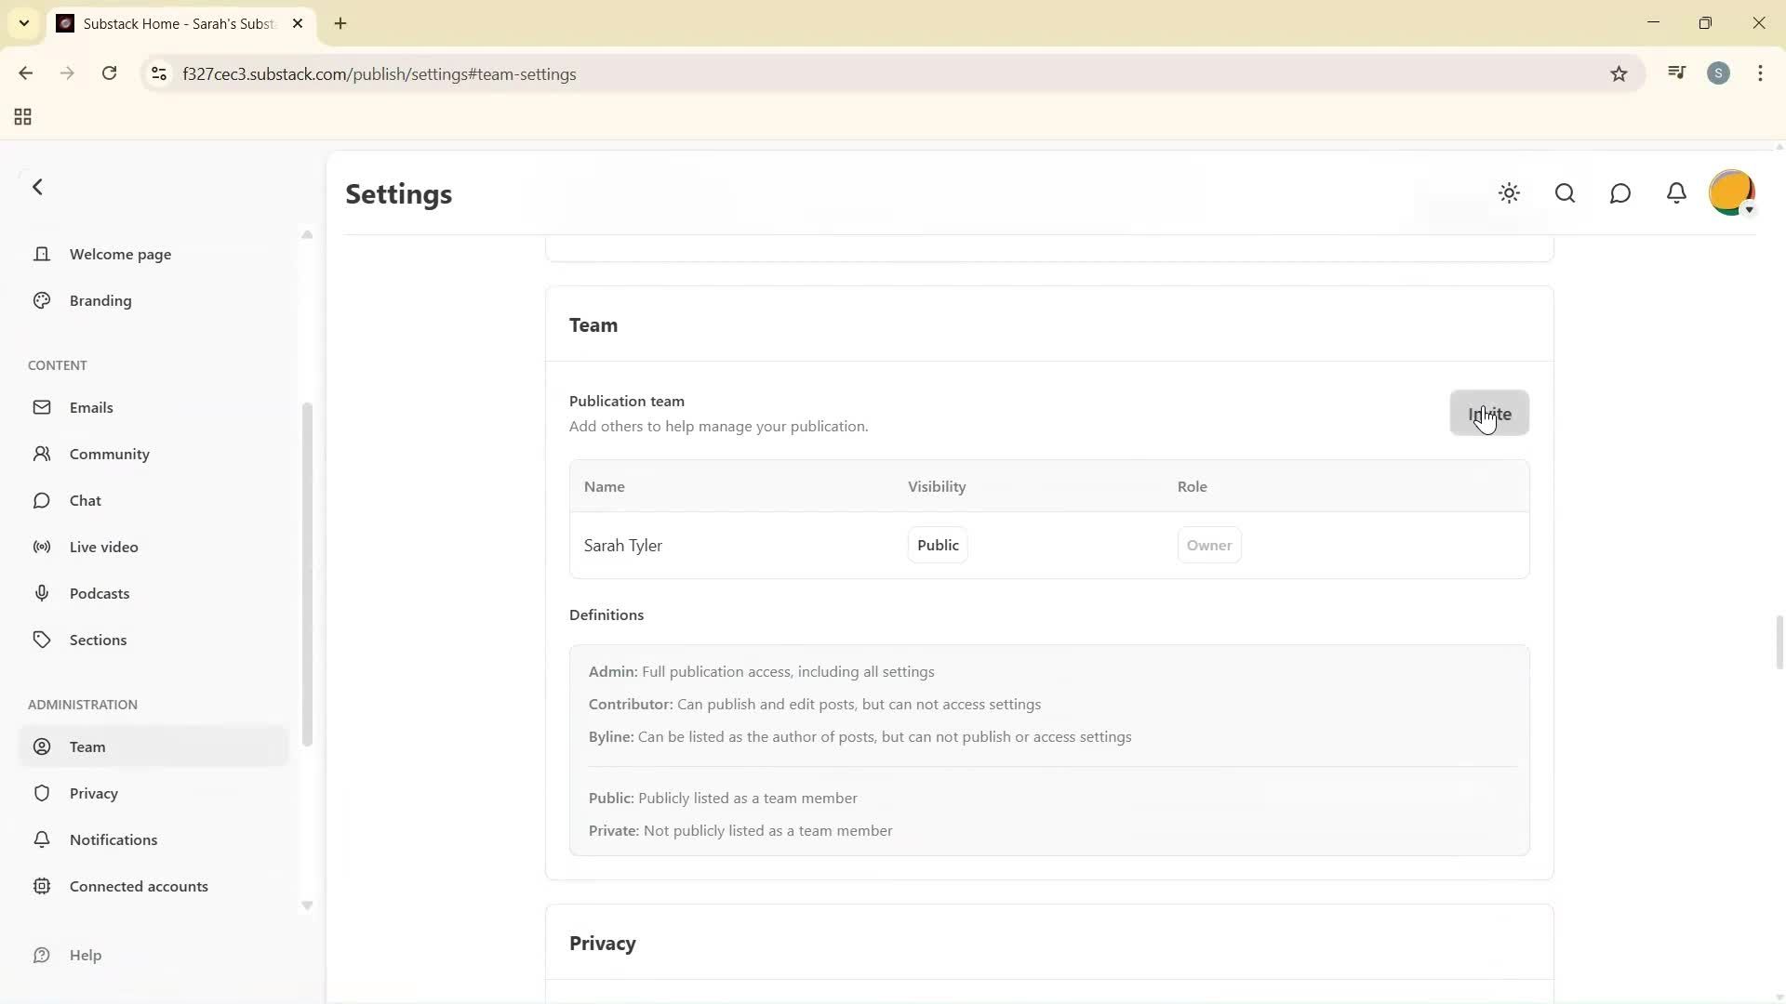Screen dimensions: 1786x1004
Task: Open search with the magnifier icon
Action: coord(1565,193)
